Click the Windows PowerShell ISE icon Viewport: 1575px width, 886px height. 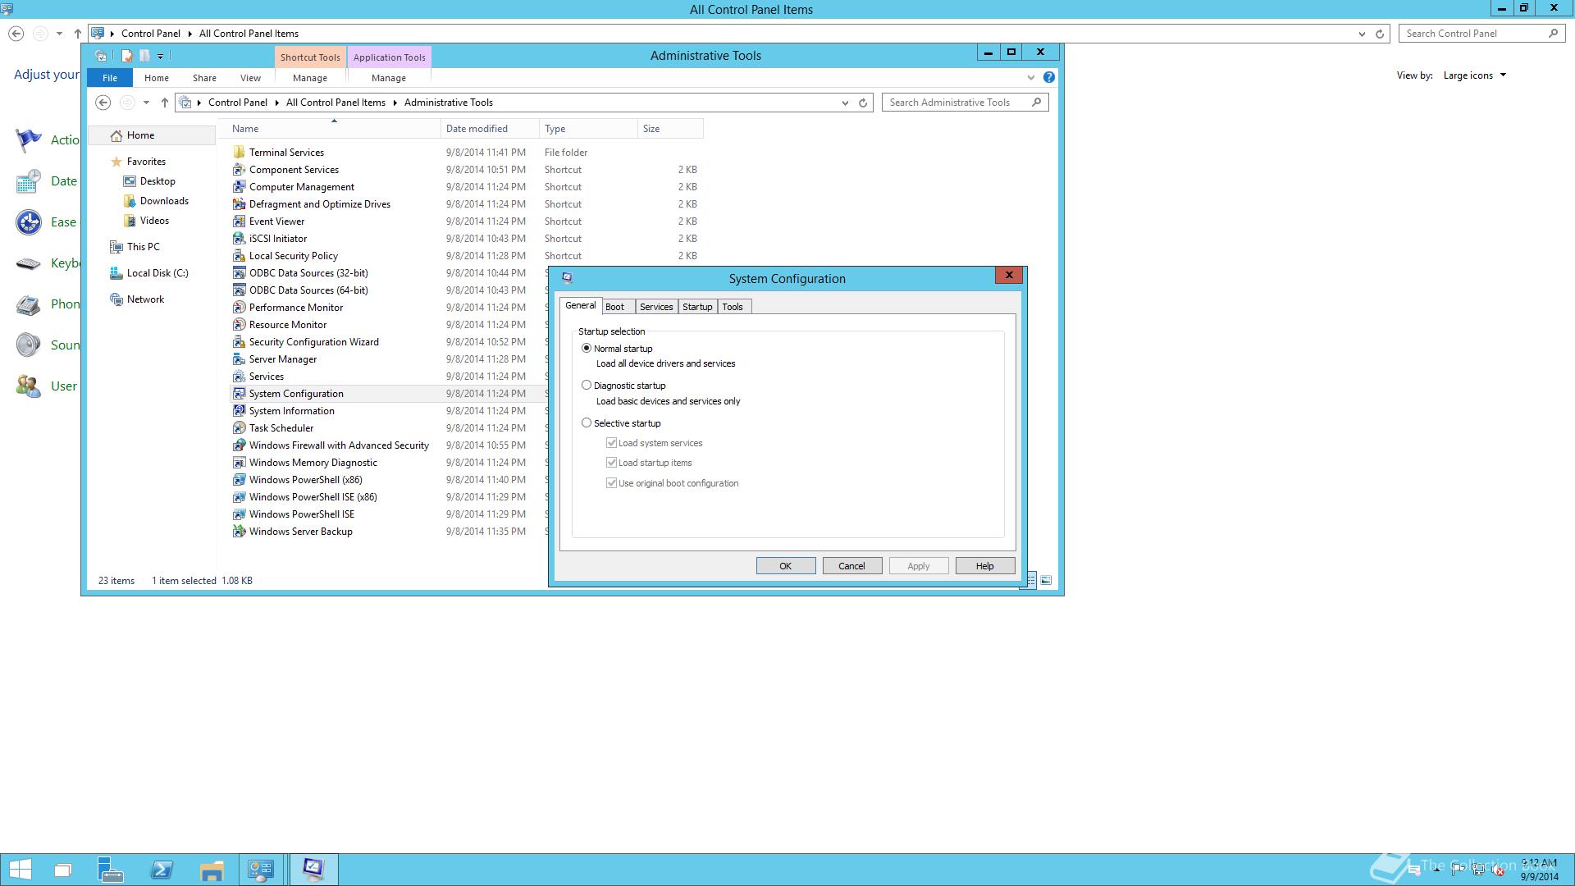tap(239, 514)
